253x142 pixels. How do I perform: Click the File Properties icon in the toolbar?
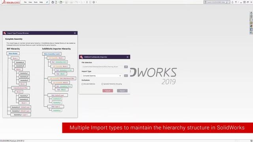tap(91, 2)
